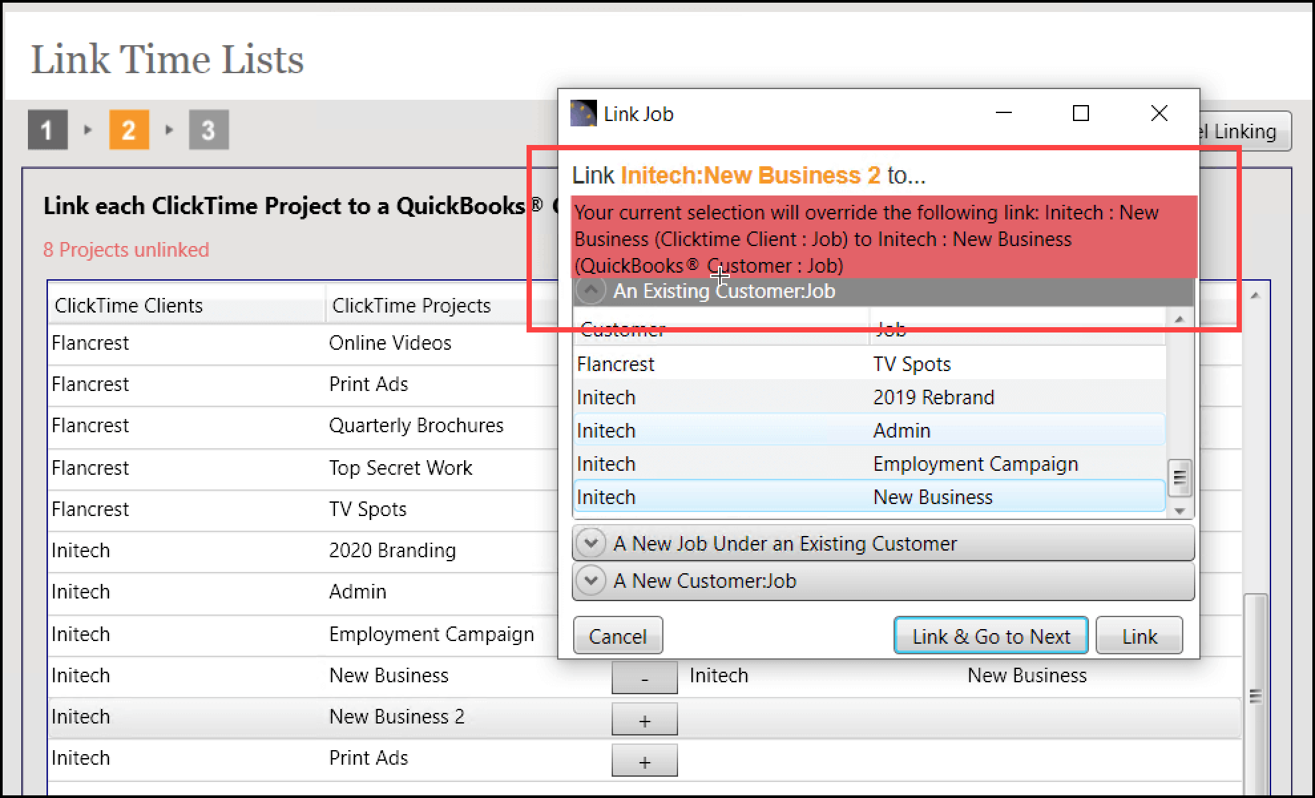Viewport: 1315px width, 798px height.
Task: Select Flancrest TV Spots in the job list
Action: [x=869, y=364]
